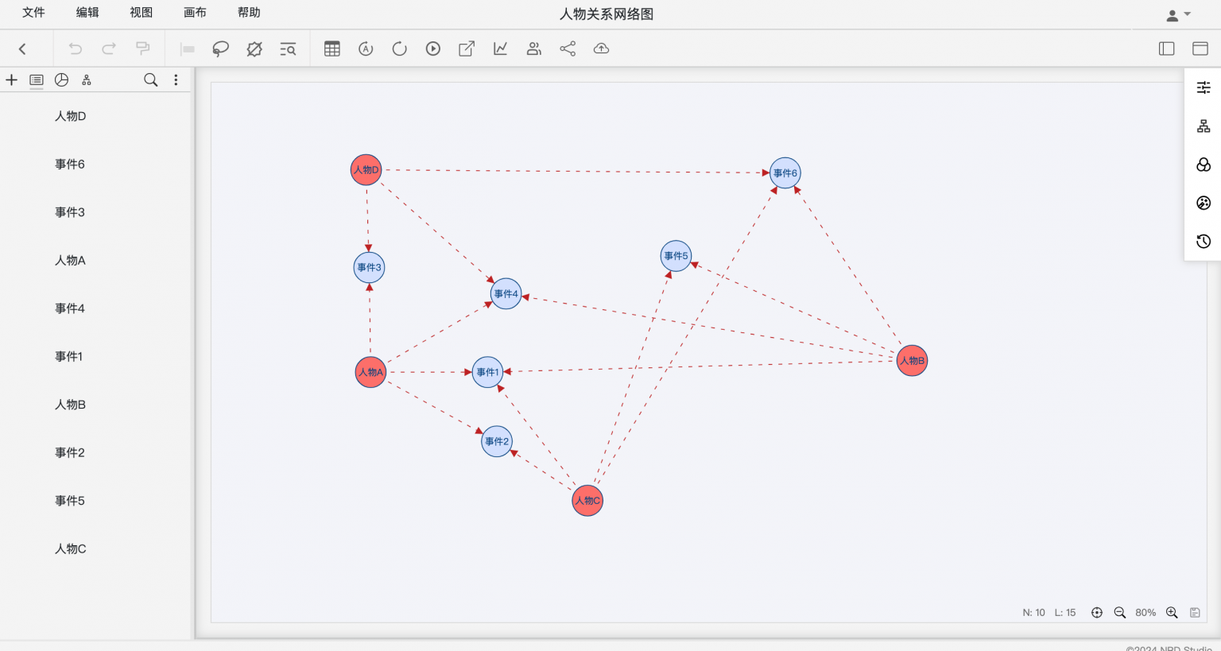The width and height of the screenshot is (1221, 651).
Task: Click the zoom in magnifier
Action: [x=1172, y=613]
